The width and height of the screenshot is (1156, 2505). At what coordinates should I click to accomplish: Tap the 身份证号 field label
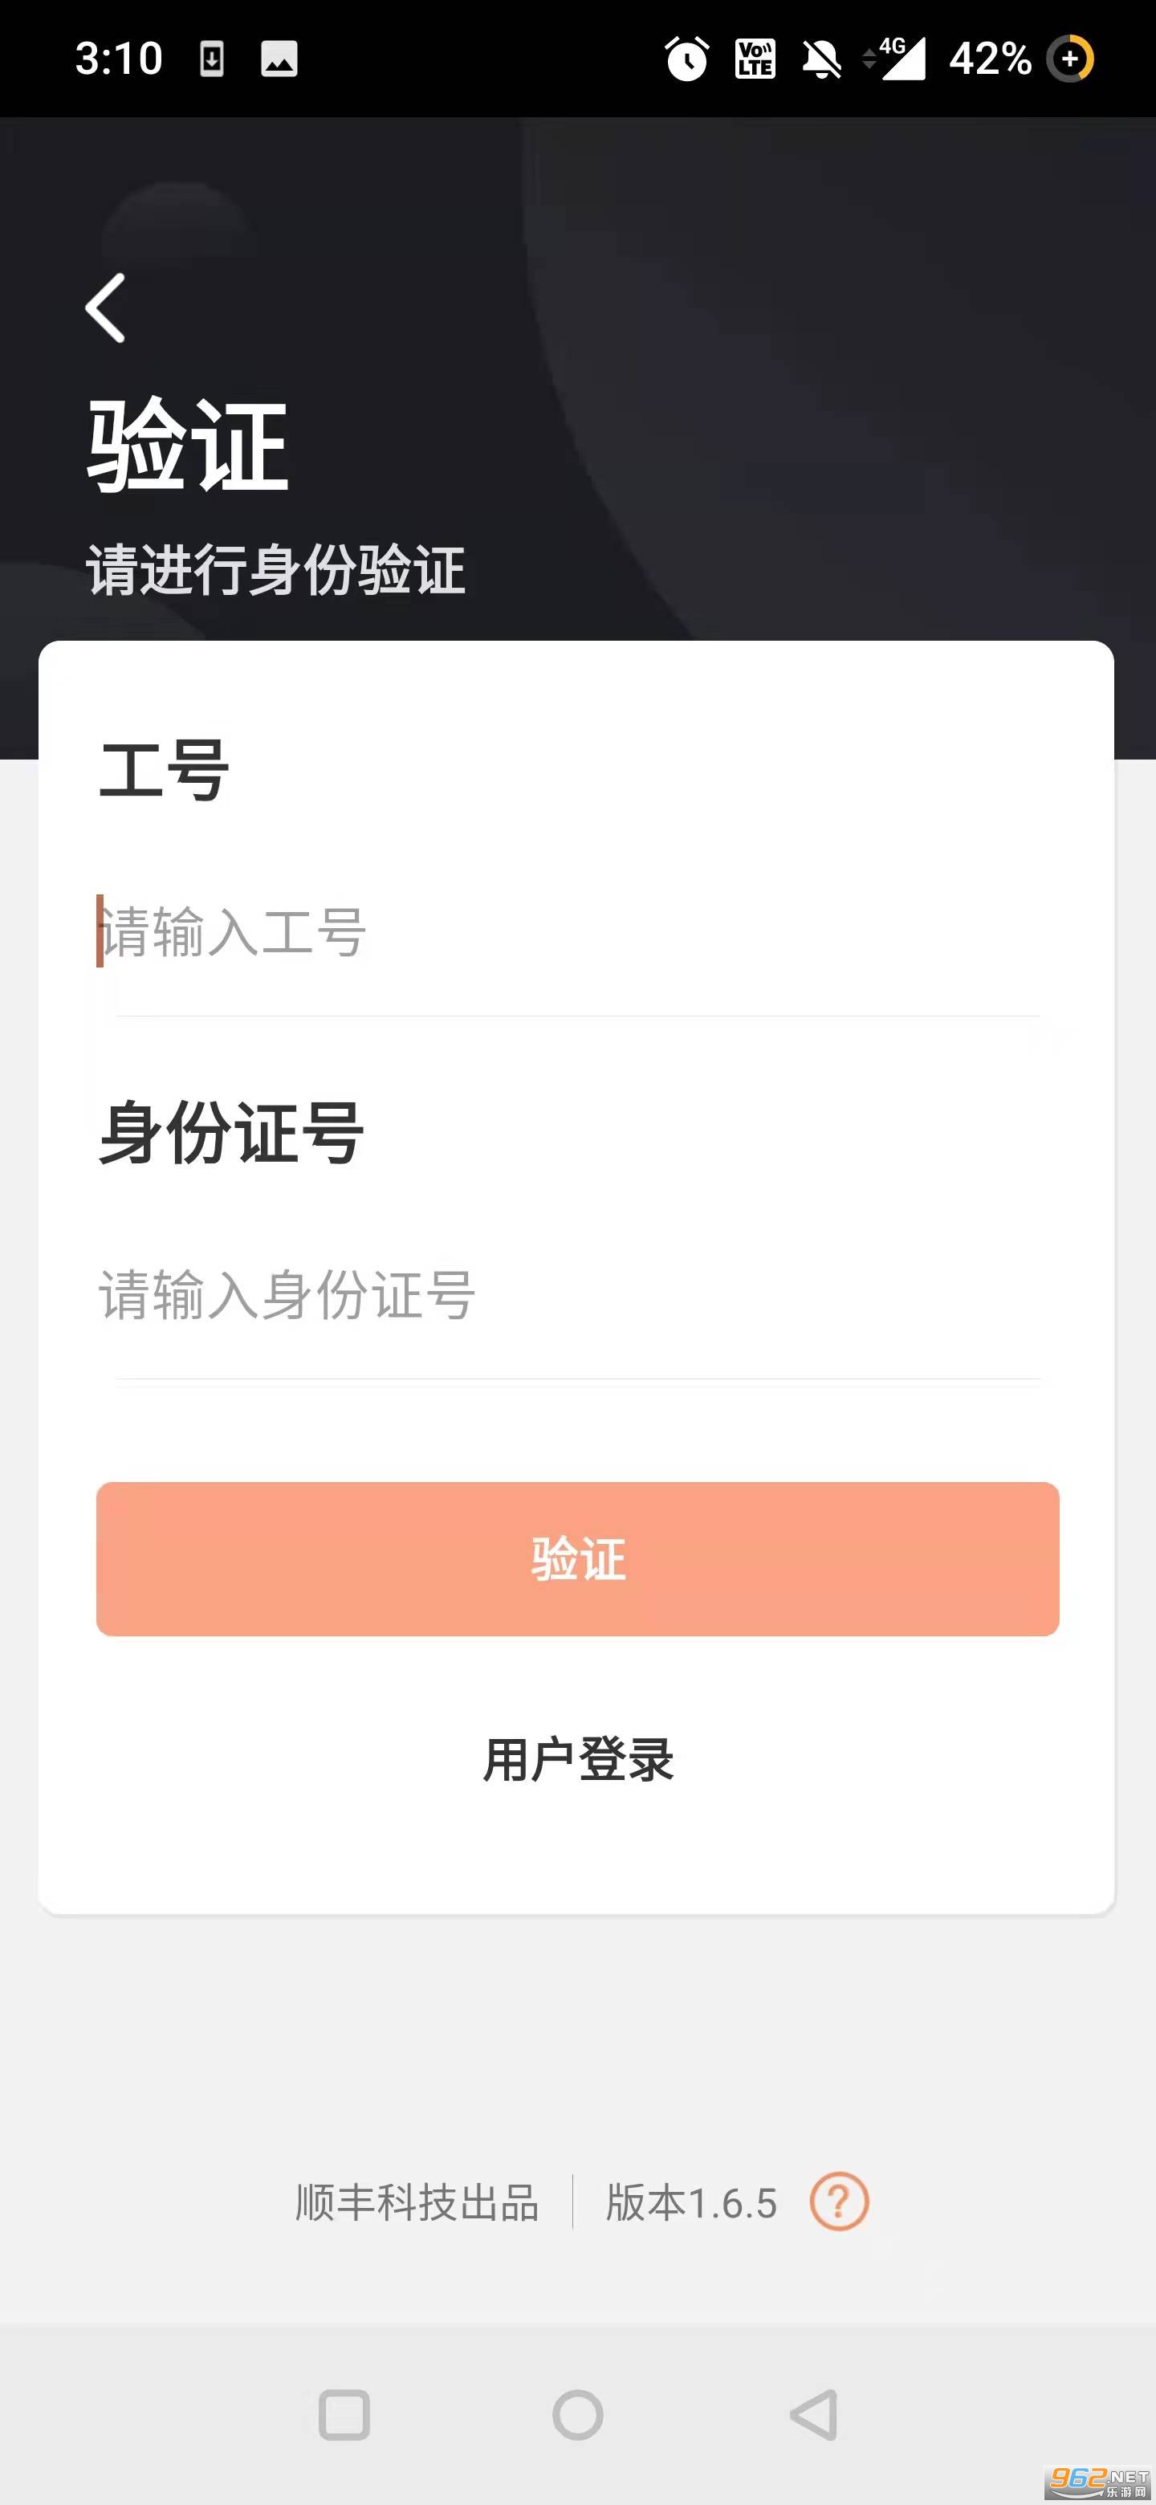tap(231, 1133)
